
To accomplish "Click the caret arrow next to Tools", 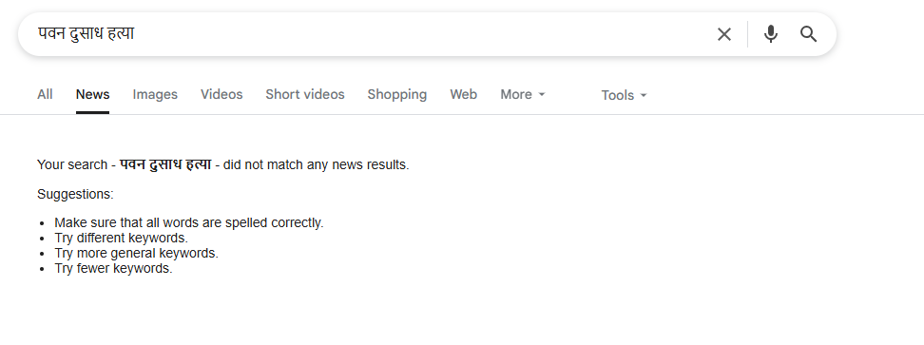I will (644, 95).
